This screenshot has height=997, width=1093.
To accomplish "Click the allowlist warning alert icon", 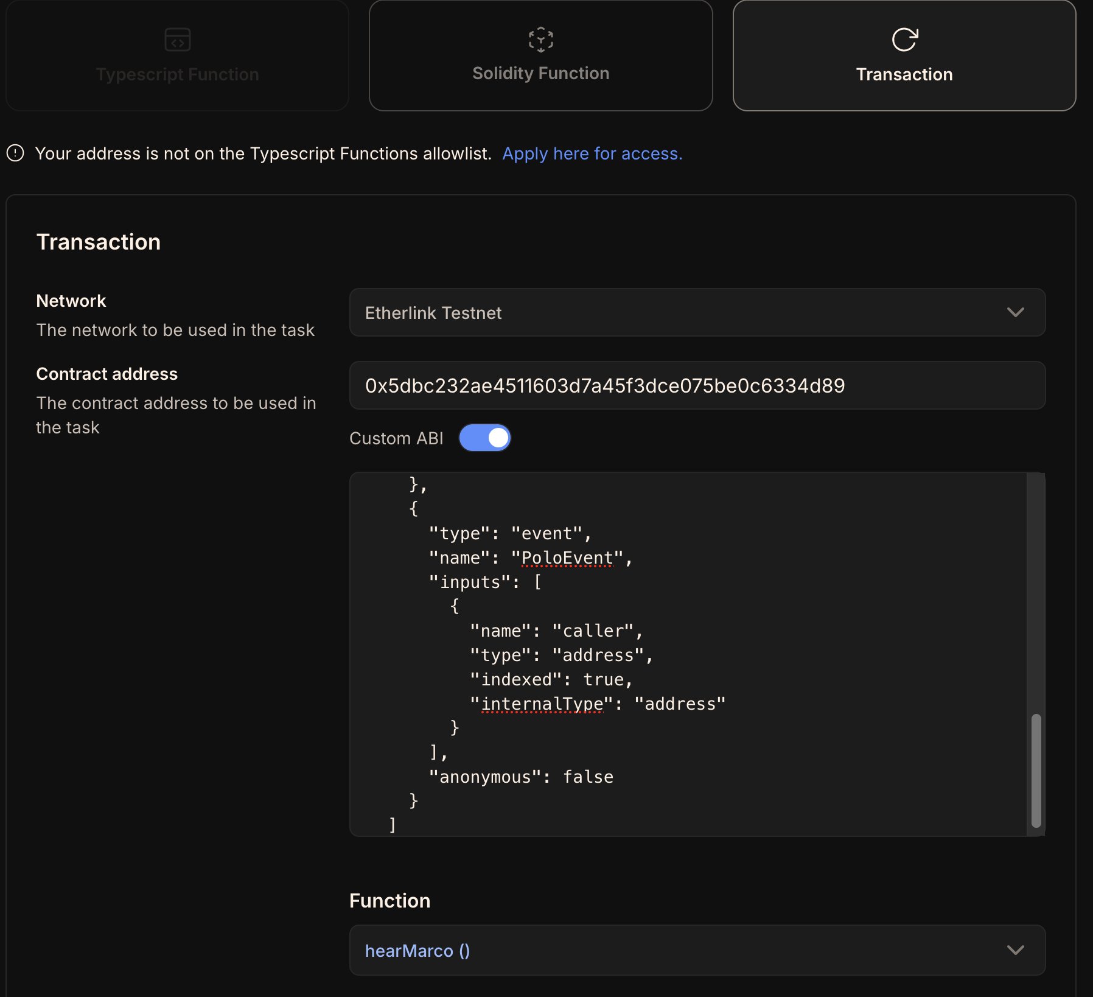I will click(x=15, y=154).
